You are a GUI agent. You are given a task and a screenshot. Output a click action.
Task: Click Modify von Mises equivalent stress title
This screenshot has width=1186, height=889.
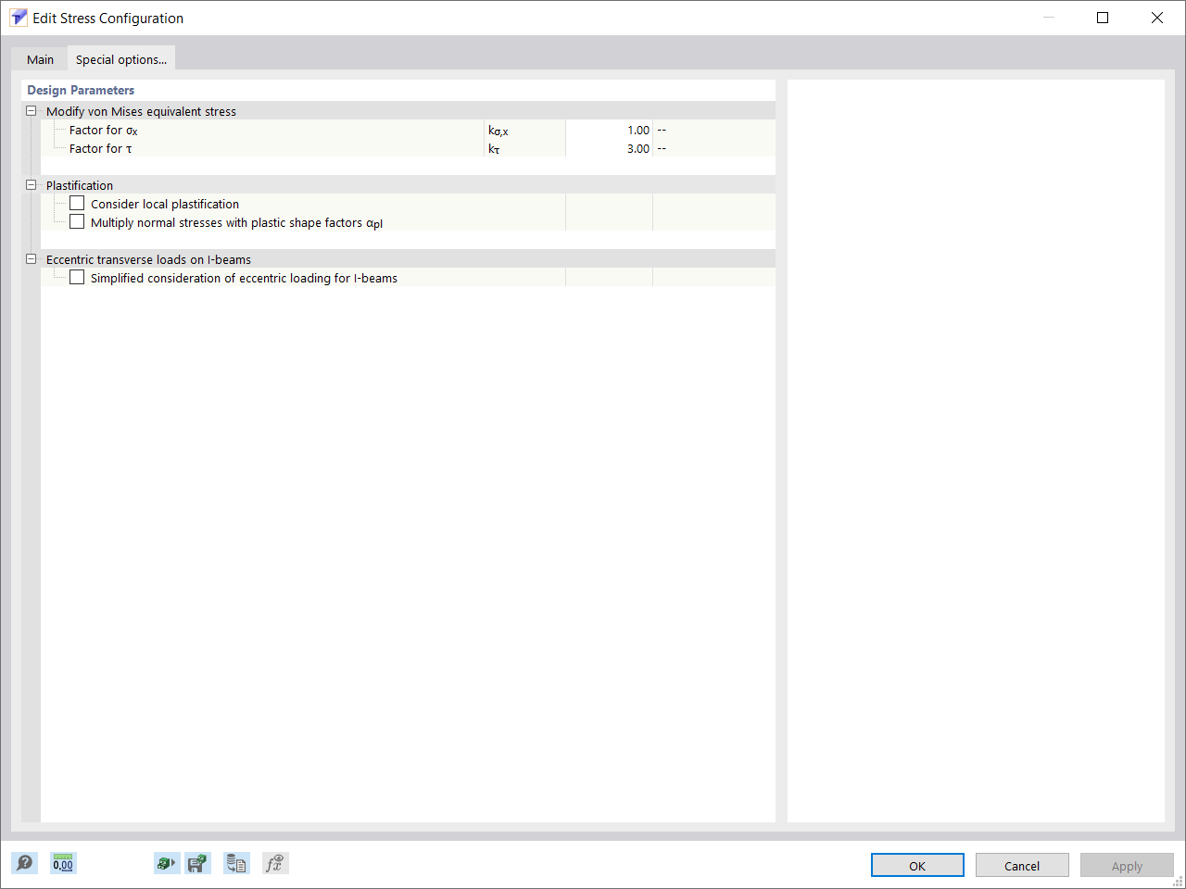141,111
